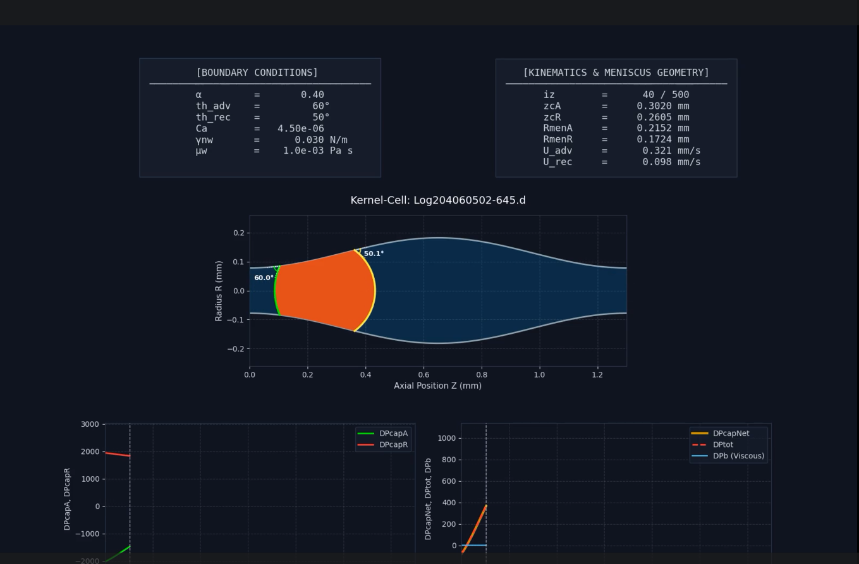Click the DPcapA legend entry
Image resolution: width=859 pixels, height=564 pixels.
point(393,434)
